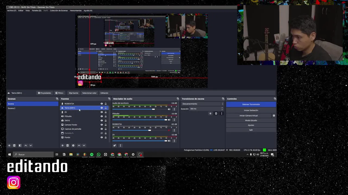The image size is (348, 195).
Task: Open Ayuda menu
Action: [88, 11]
